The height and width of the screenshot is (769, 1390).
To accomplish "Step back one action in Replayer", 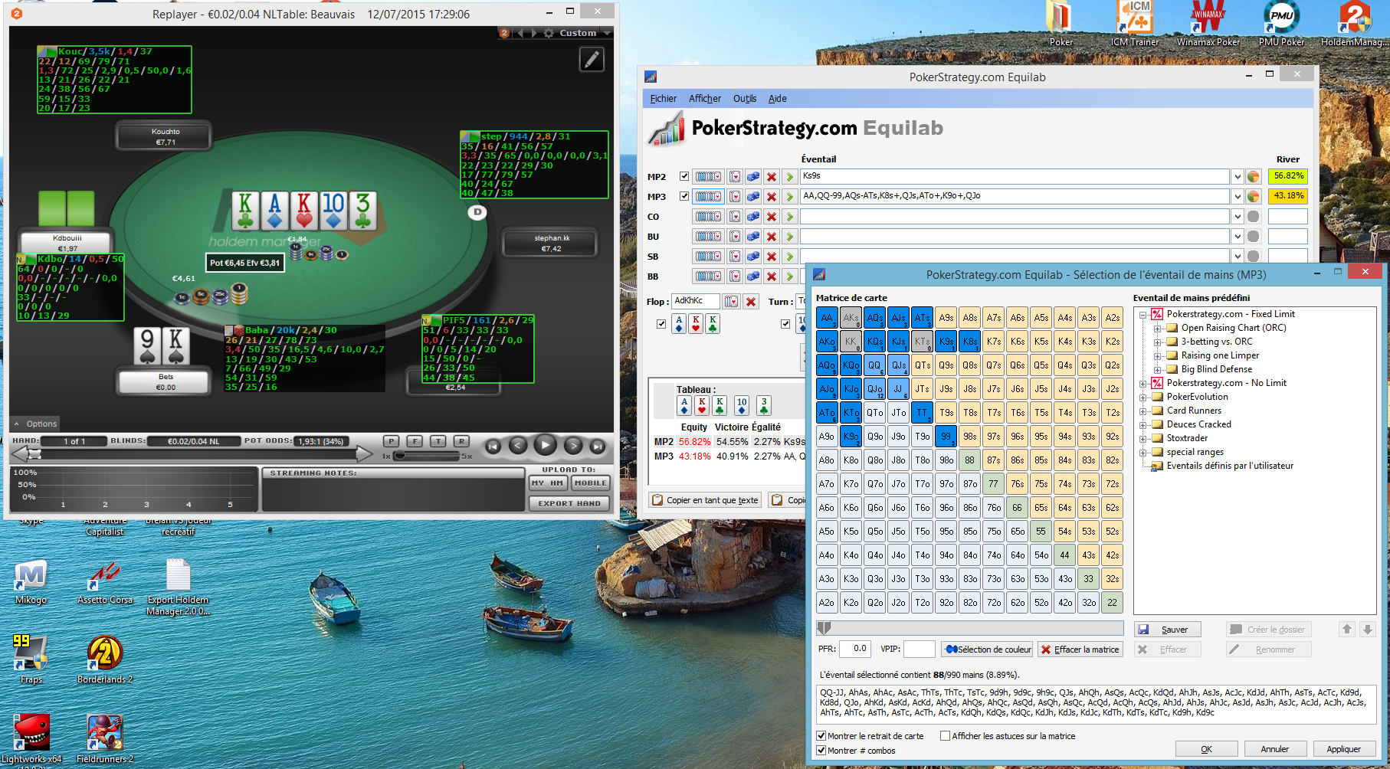I will (x=518, y=446).
